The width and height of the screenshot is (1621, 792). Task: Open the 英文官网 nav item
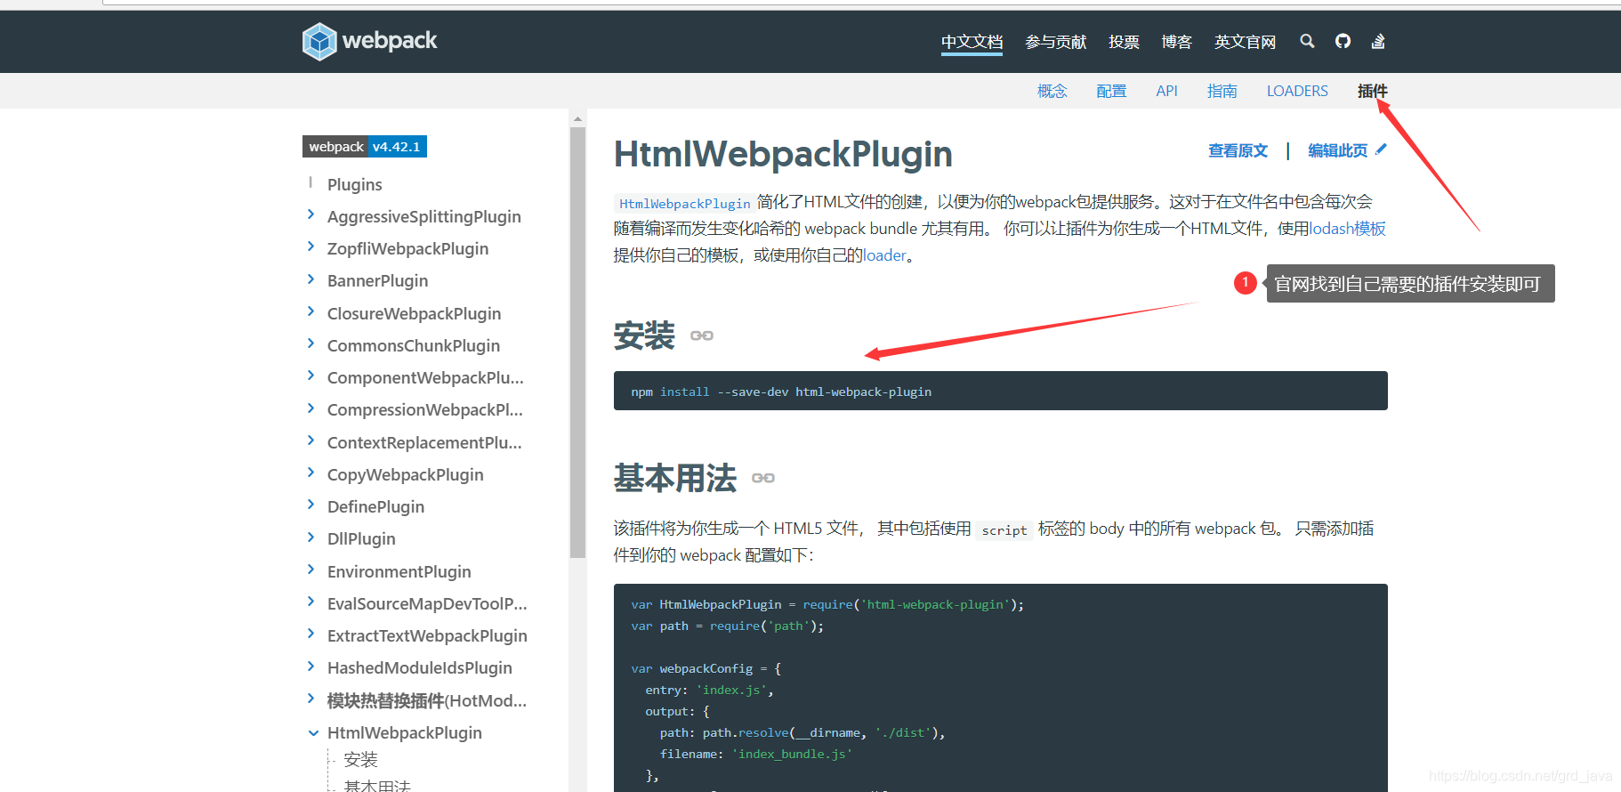coord(1245,42)
